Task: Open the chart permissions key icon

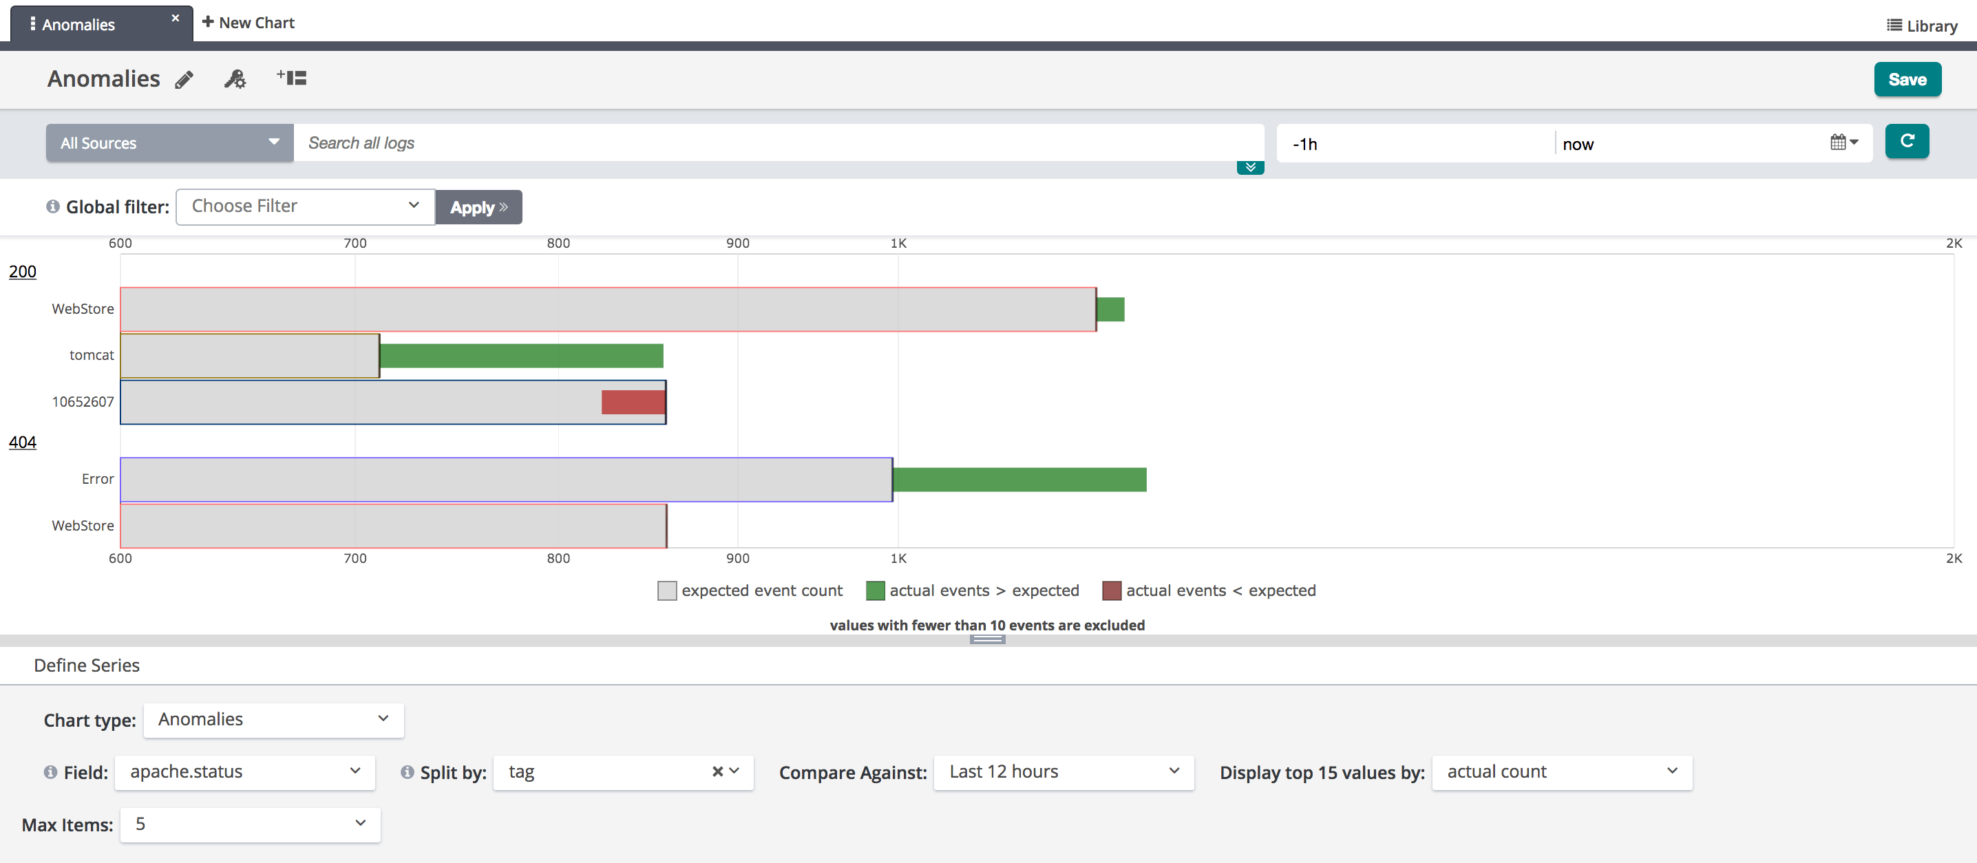Action: [235, 79]
